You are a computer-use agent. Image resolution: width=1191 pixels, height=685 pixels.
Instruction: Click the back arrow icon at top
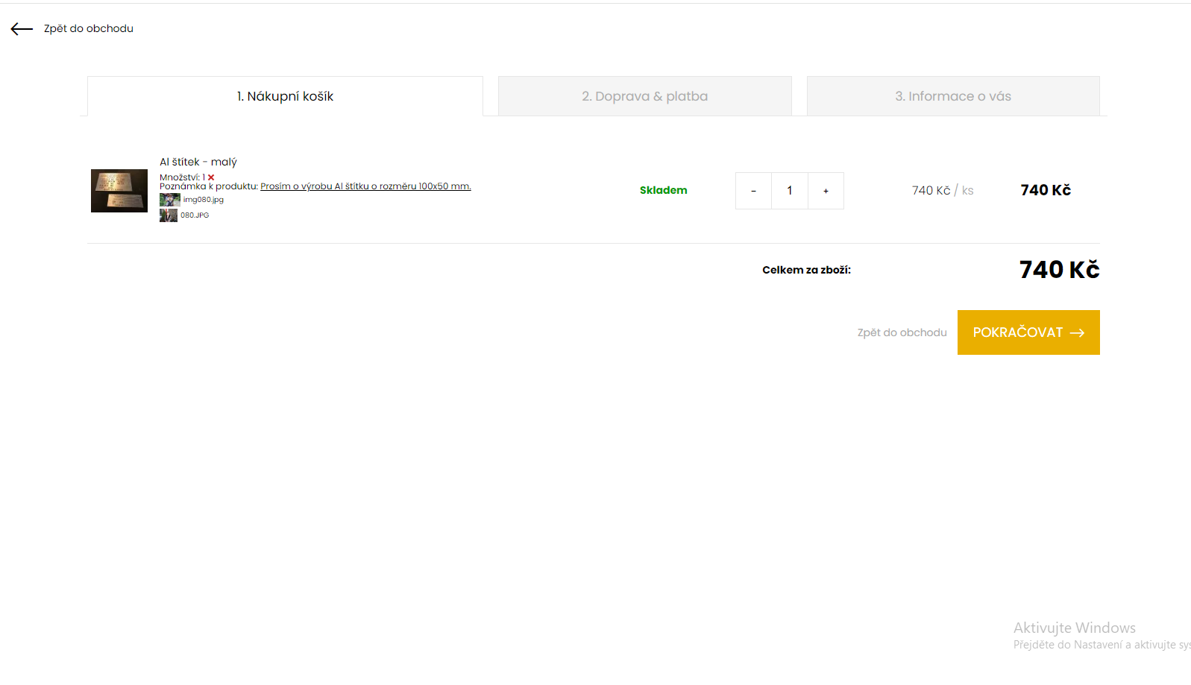tap(22, 29)
